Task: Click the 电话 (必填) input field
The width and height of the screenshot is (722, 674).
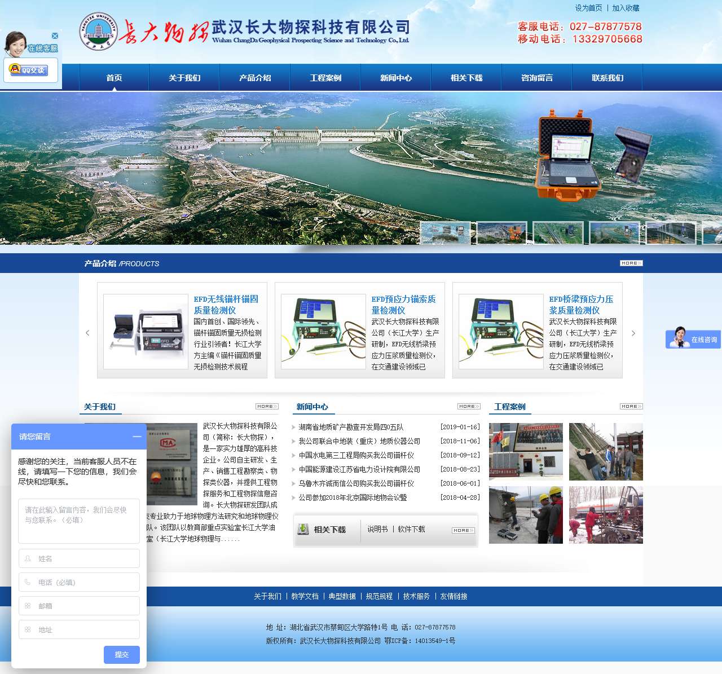Action: 79,583
